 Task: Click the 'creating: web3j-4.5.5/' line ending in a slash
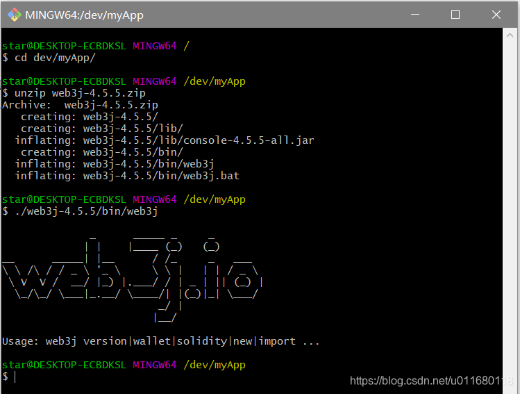(90, 117)
